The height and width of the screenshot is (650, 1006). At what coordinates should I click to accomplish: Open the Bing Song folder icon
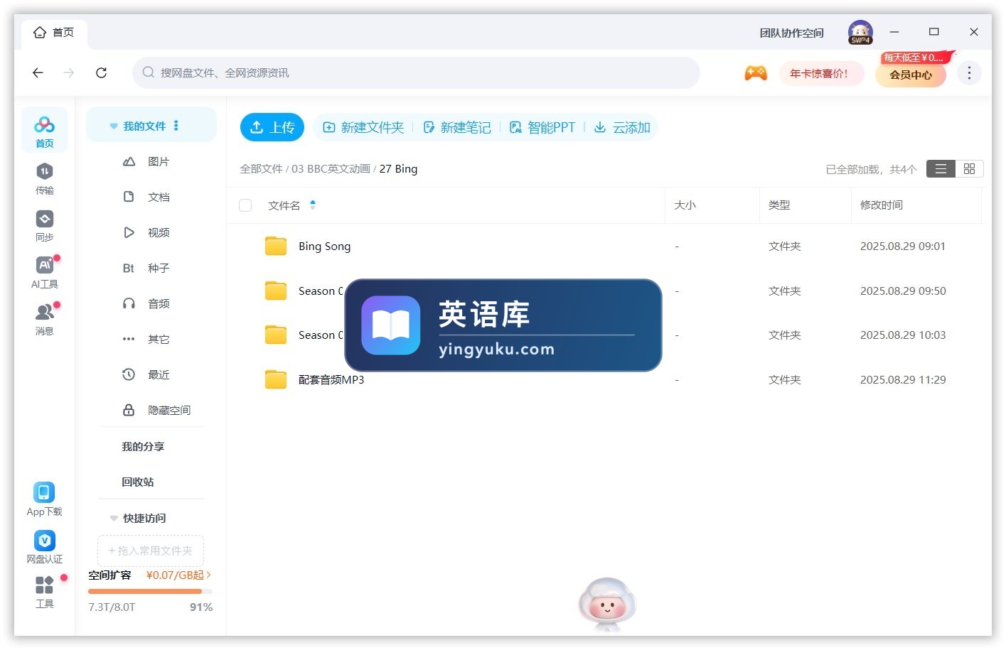click(x=276, y=246)
